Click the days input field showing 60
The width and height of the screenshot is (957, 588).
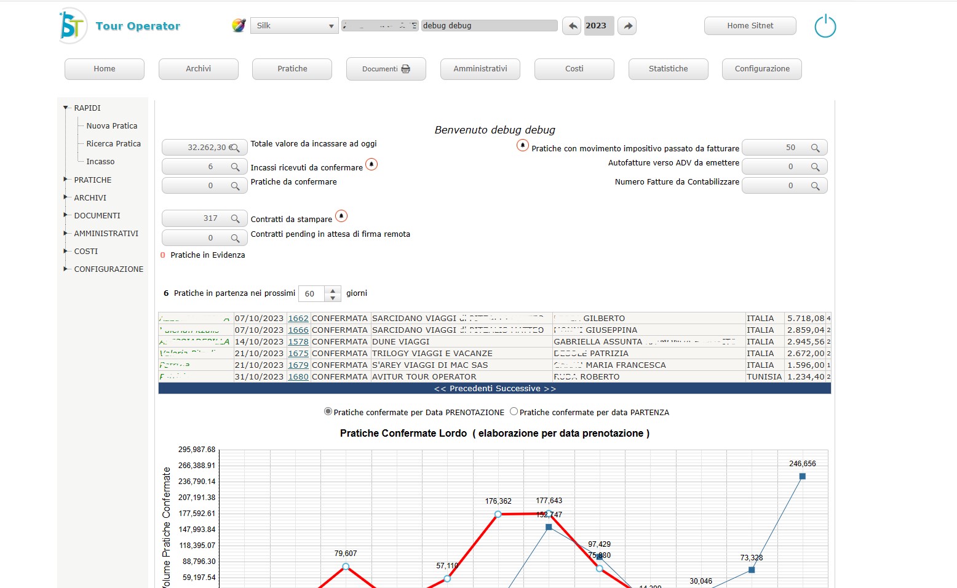[x=312, y=294]
